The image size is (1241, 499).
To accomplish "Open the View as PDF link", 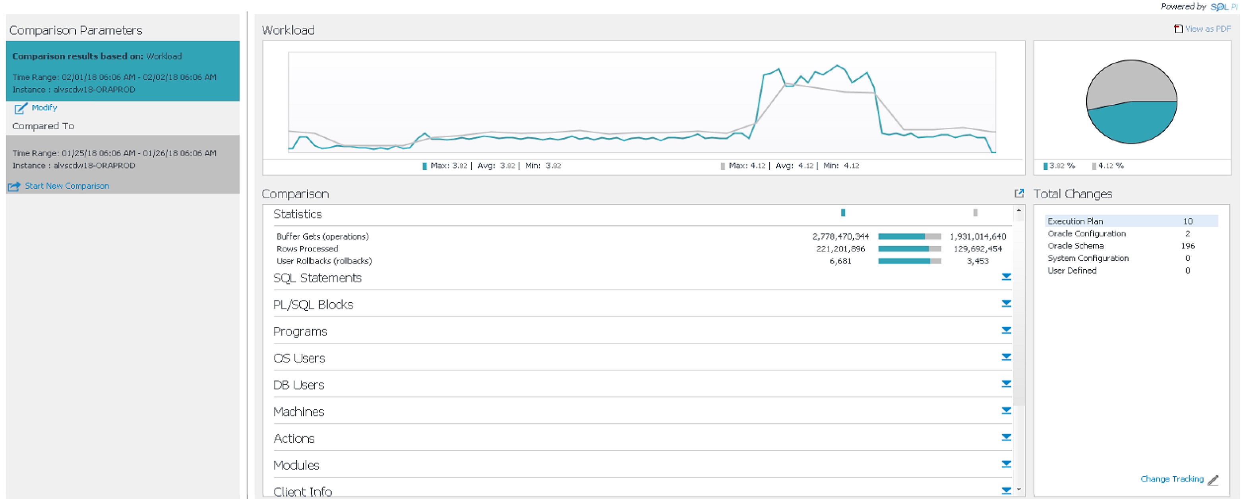I will pos(1208,29).
